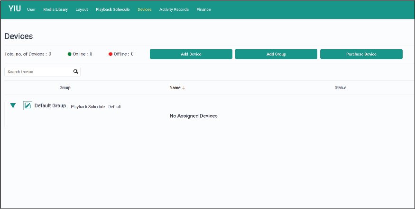This screenshot has height=209, width=415.
Task: Click the Name sort arrow
Action: click(x=184, y=88)
